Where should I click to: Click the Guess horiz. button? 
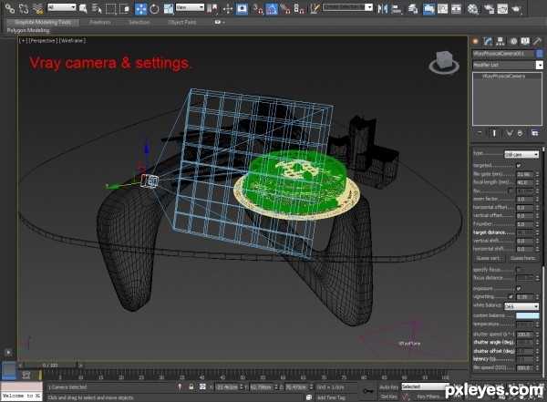[x=522, y=258]
